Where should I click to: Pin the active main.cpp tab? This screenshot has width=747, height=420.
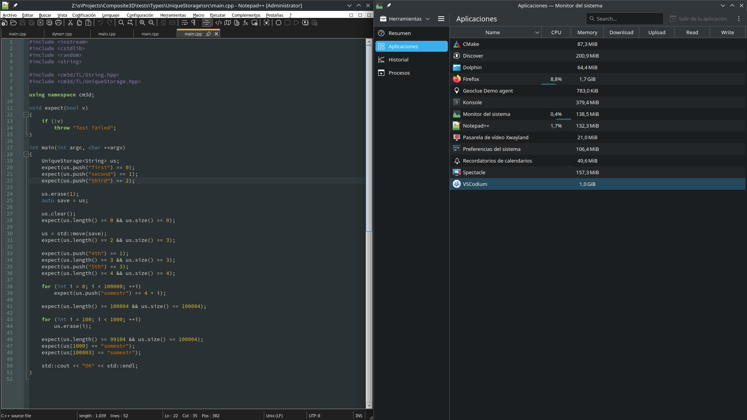[x=209, y=34]
